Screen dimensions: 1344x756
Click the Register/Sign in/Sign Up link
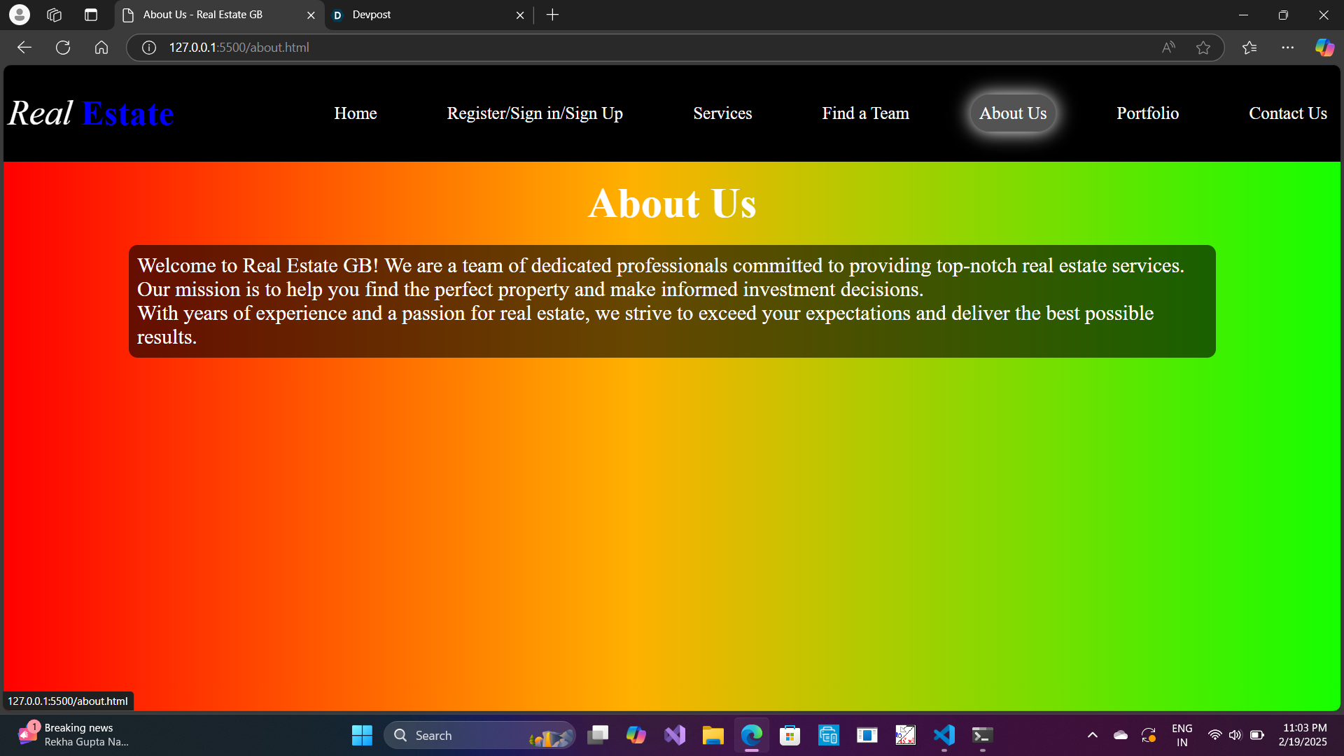click(535, 113)
